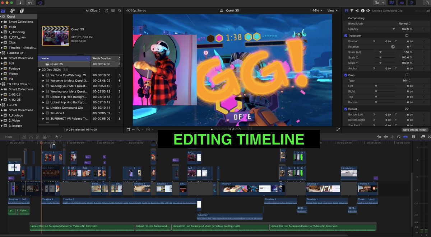431x237 pixels.
Task: Toggle the Timeline panel visibility button
Action: [402, 3]
